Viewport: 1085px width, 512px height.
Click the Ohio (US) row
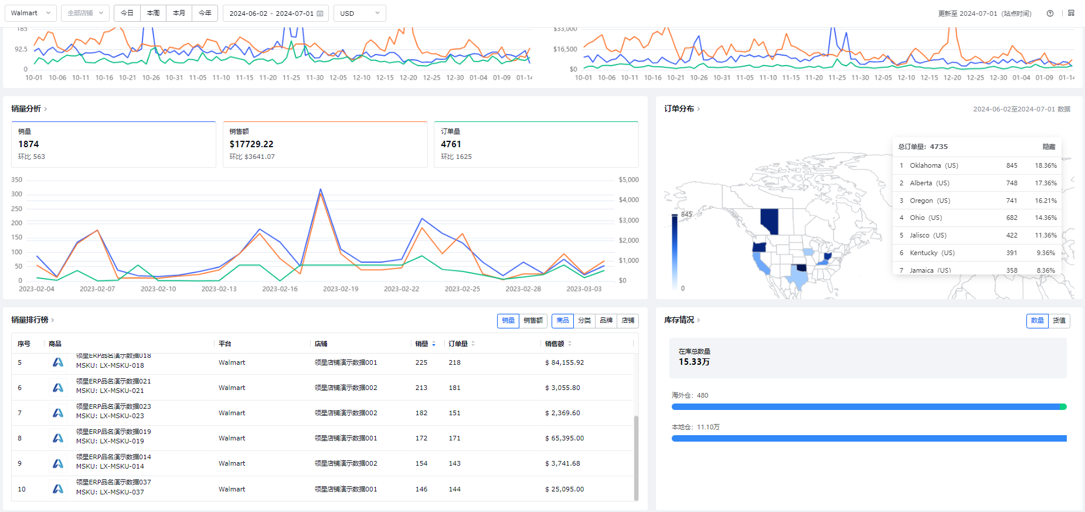[x=978, y=218]
